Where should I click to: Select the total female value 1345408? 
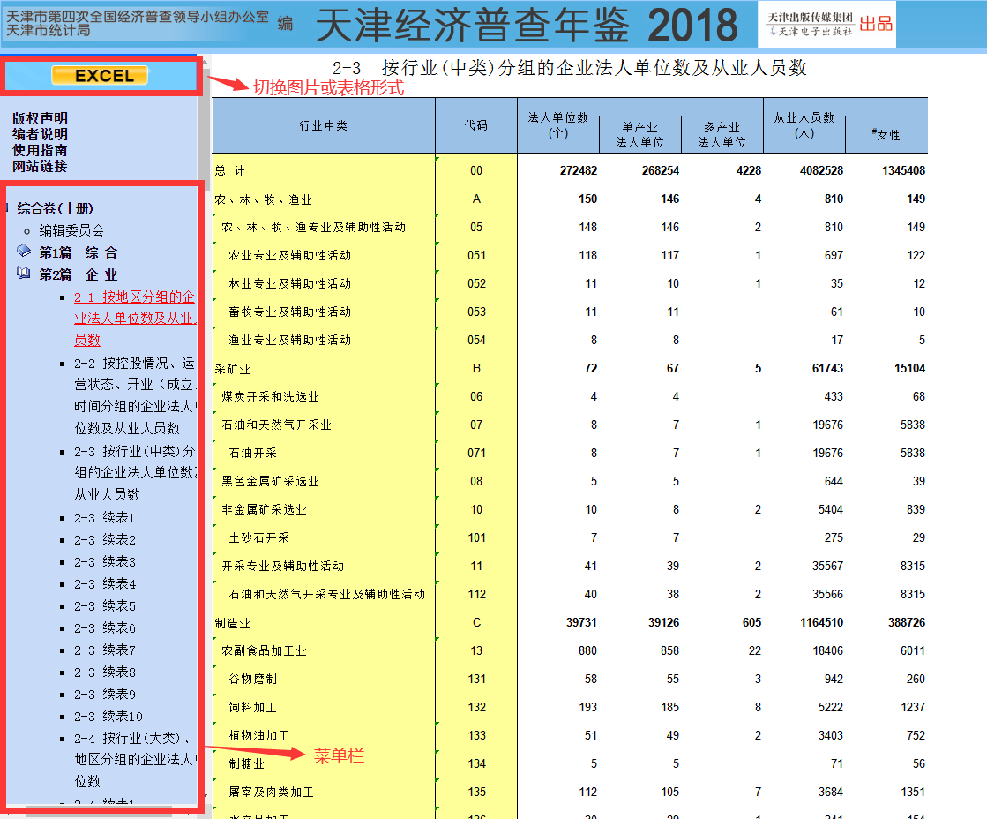click(903, 170)
